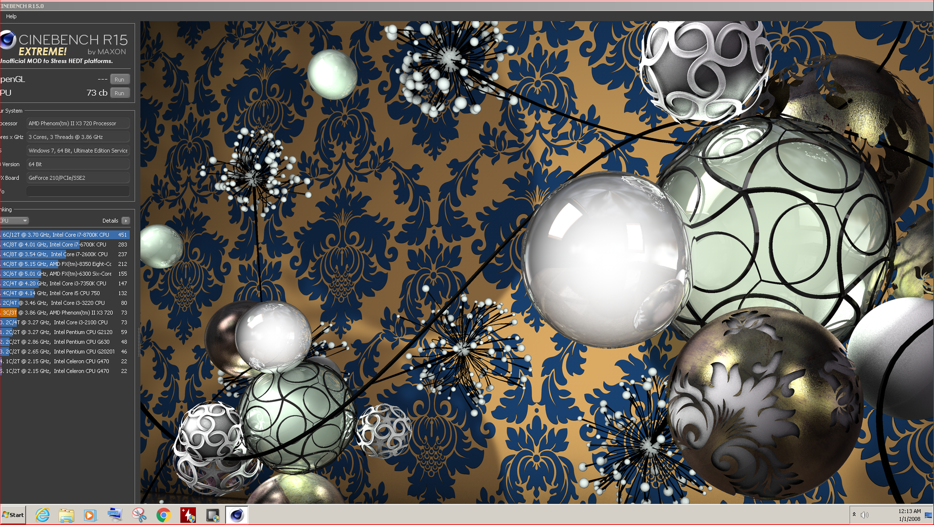
Task: Click the Details arrow button
Action: tap(126, 221)
